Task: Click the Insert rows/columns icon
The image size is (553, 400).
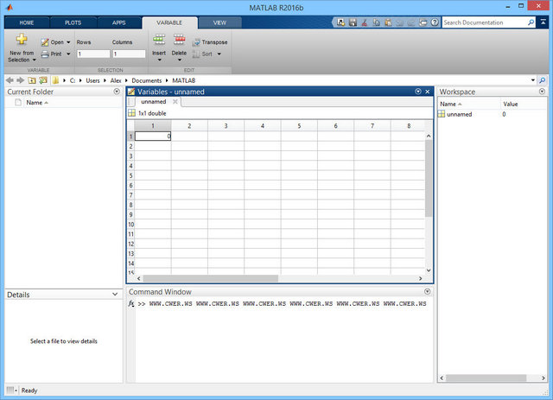Action: tap(159, 40)
